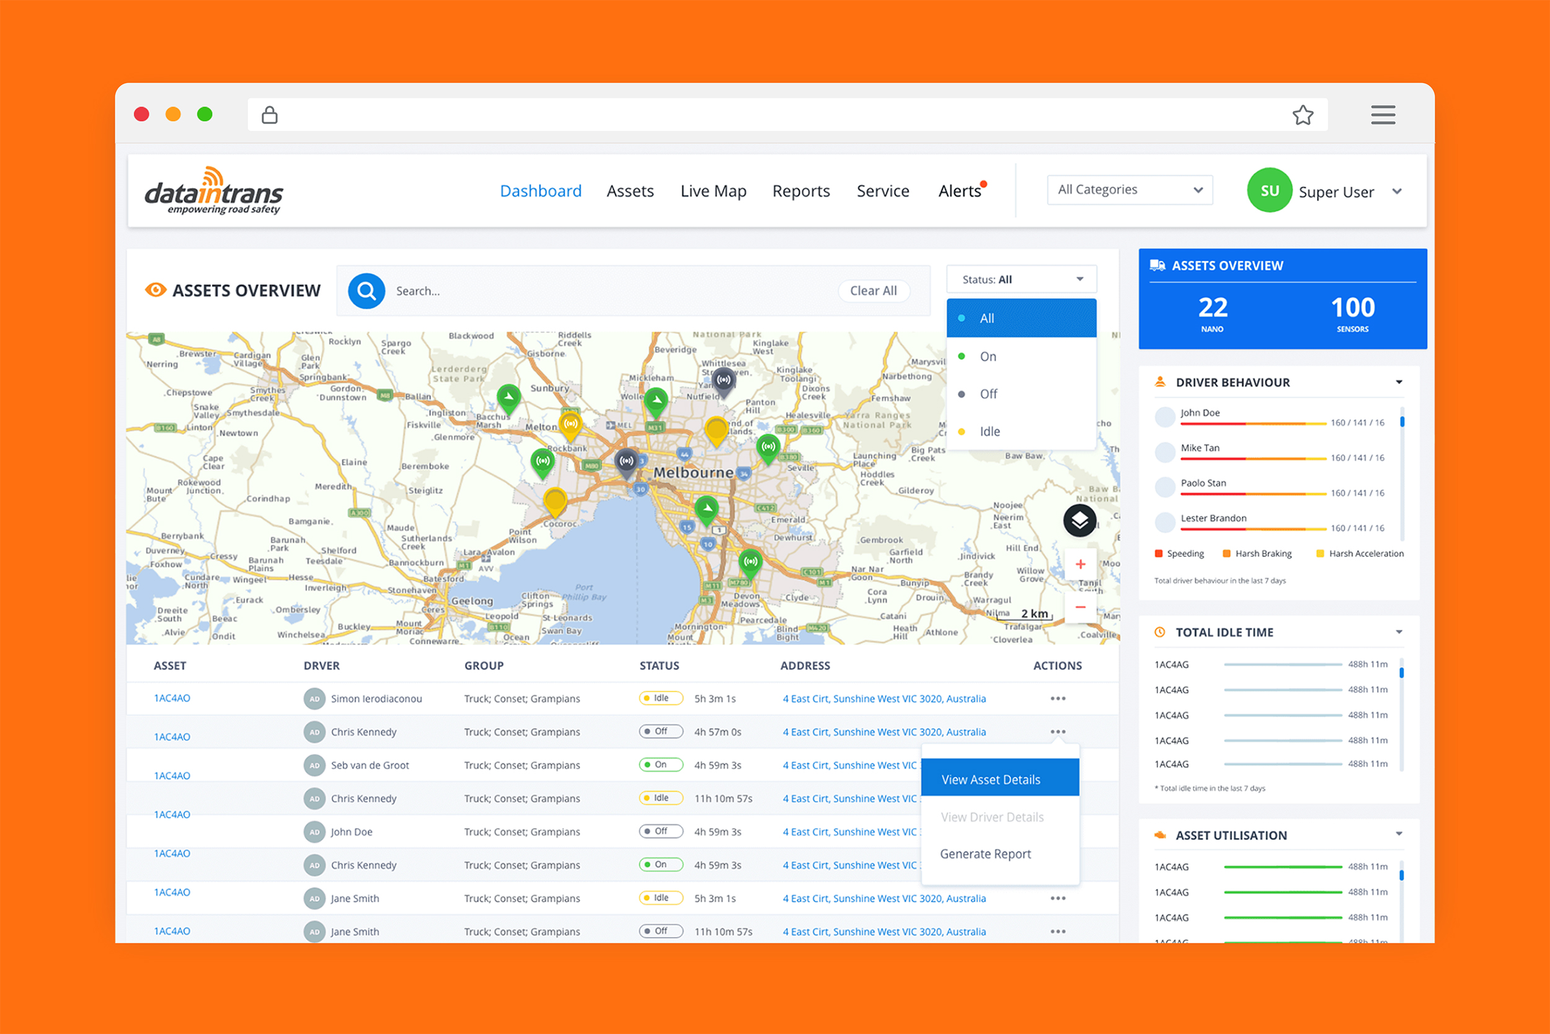Screen dimensions: 1550x1034
Task: Click the SU user avatar
Action: tap(1269, 190)
